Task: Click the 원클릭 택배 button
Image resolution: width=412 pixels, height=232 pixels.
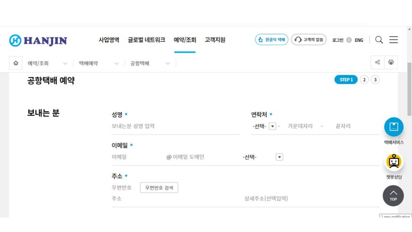Action: tap(272, 39)
